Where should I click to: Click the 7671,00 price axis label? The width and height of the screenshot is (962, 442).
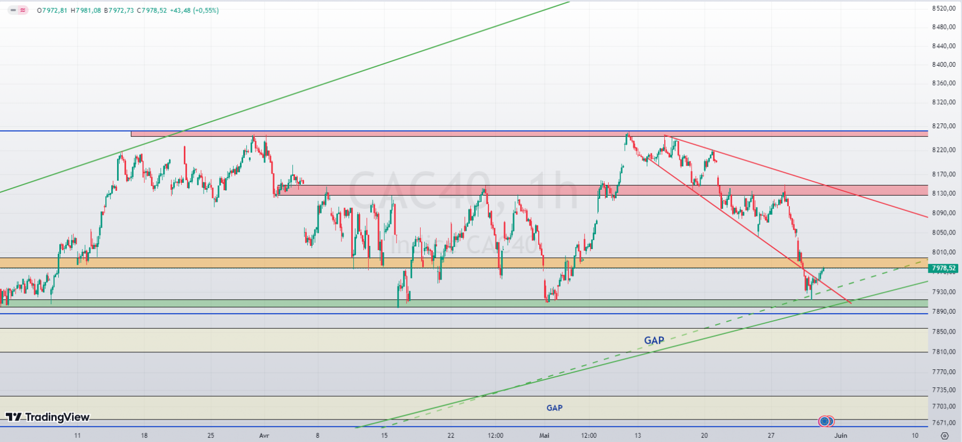click(x=944, y=423)
